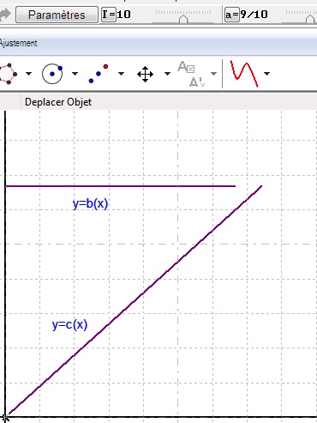Select the text label tool icon
The image size is (317, 423).
(191, 74)
